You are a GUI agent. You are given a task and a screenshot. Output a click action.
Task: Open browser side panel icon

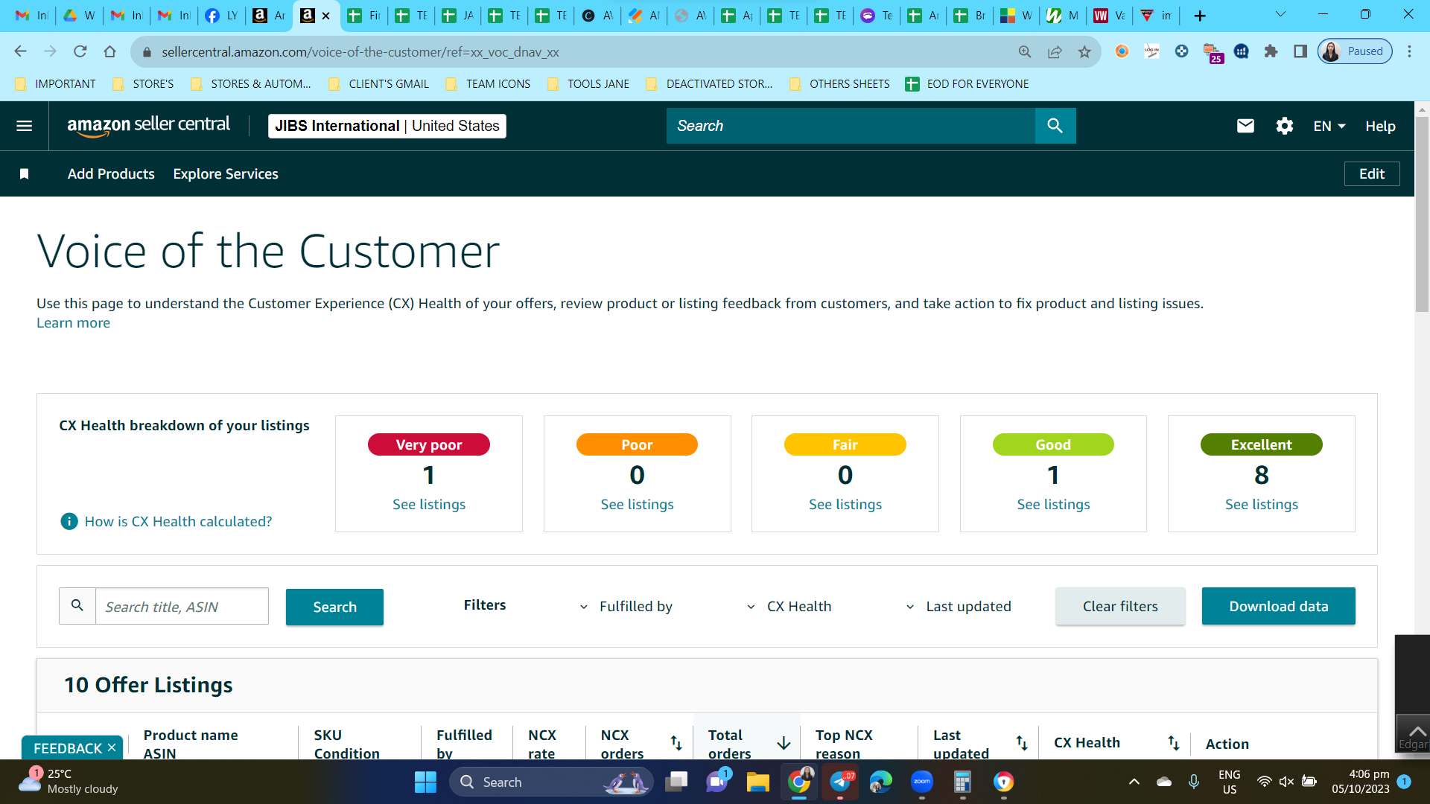tap(1300, 51)
